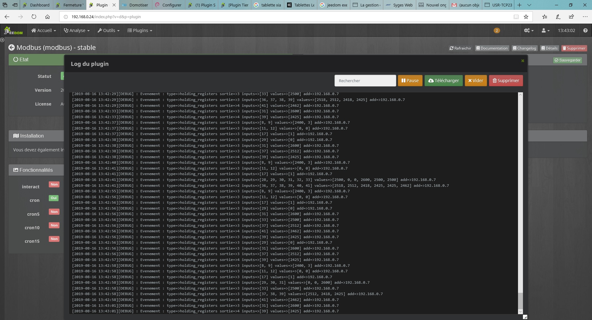Screen dimensions: 592x320
Task: Click the Supprimer button in the plugin header
Action: (574, 48)
